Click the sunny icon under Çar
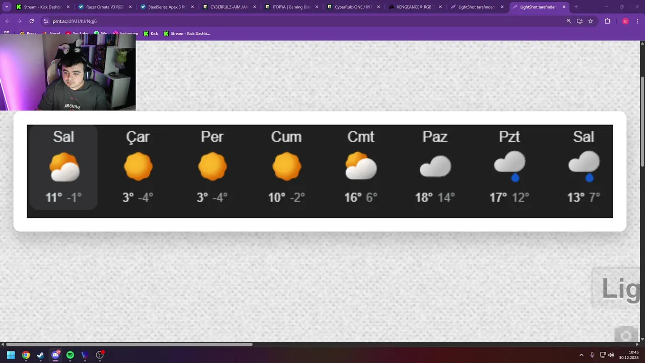Screen dimensions: 645x363 138,166
